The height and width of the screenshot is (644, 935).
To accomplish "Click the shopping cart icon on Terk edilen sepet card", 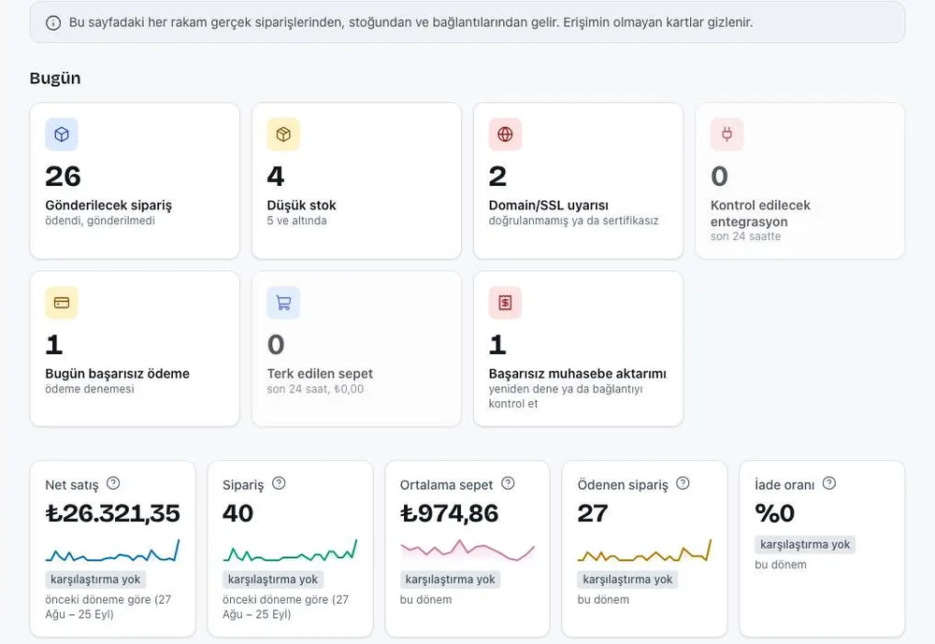I will point(283,303).
